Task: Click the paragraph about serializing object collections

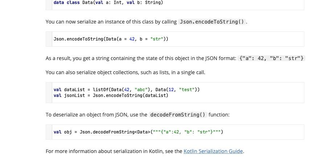Action: pos(125,72)
